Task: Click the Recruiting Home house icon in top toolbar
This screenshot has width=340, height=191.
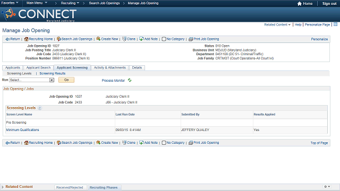Action: coord(26,39)
